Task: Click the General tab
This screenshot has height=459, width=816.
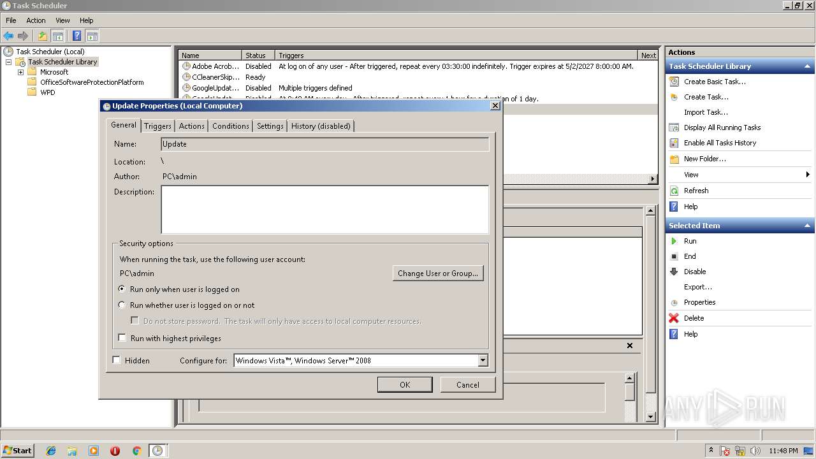Action: (x=124, y=125)
